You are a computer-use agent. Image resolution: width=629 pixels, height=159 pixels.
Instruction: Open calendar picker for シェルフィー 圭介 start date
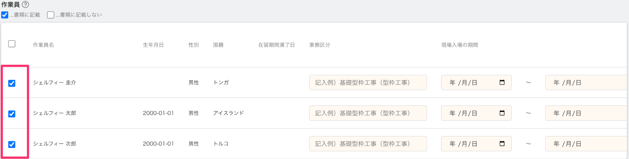[502, 82]
